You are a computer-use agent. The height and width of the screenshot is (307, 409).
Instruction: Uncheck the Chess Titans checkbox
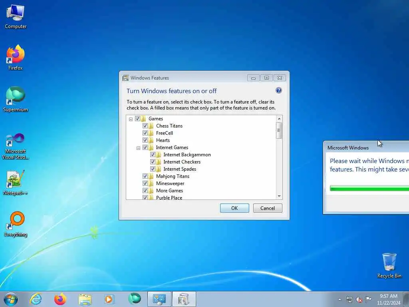tap(145, 126)
